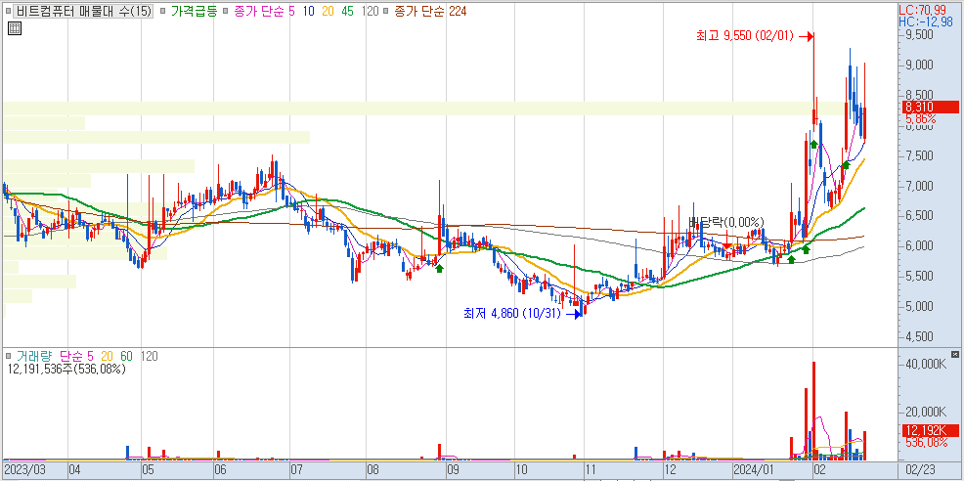Click the teal 거래량 volume label
This screenshot has height=481, width=964.
[34, 356]
